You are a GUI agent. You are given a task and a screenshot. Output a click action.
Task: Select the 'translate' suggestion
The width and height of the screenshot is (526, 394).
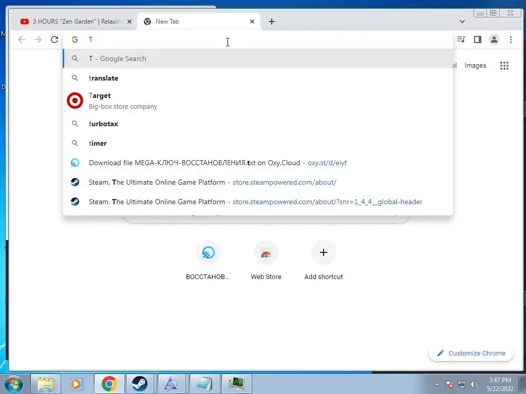click(x=258, y=78)
